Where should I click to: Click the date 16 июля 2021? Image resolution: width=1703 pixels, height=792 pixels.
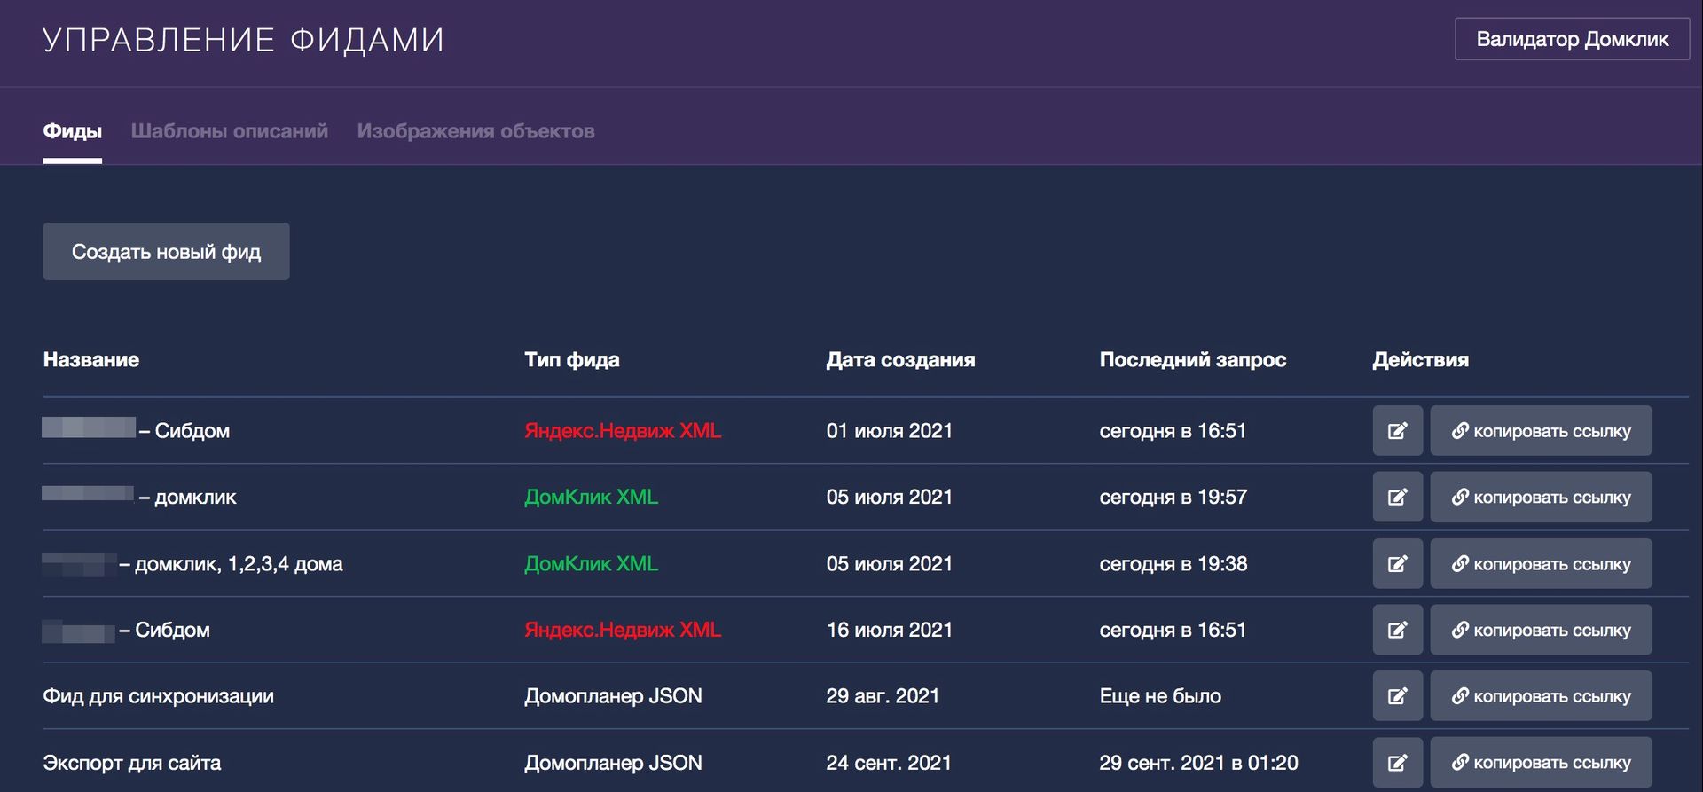point(890,630)
